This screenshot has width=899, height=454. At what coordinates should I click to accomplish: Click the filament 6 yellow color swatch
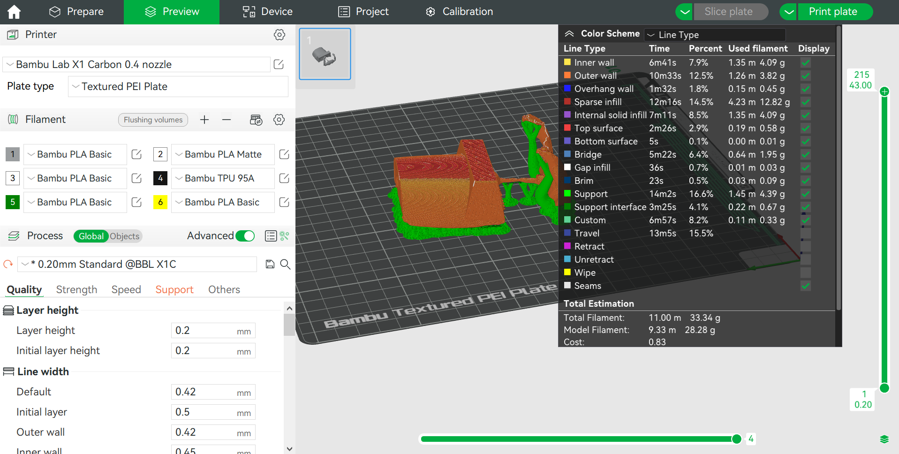160,202
